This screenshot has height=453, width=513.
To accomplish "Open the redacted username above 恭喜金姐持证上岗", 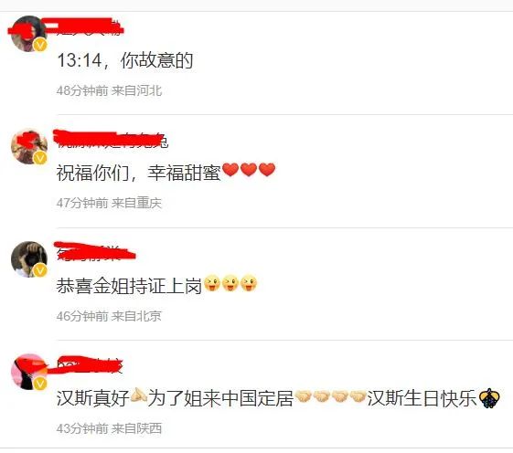I will pyautogui.click(x=95, y=252).
